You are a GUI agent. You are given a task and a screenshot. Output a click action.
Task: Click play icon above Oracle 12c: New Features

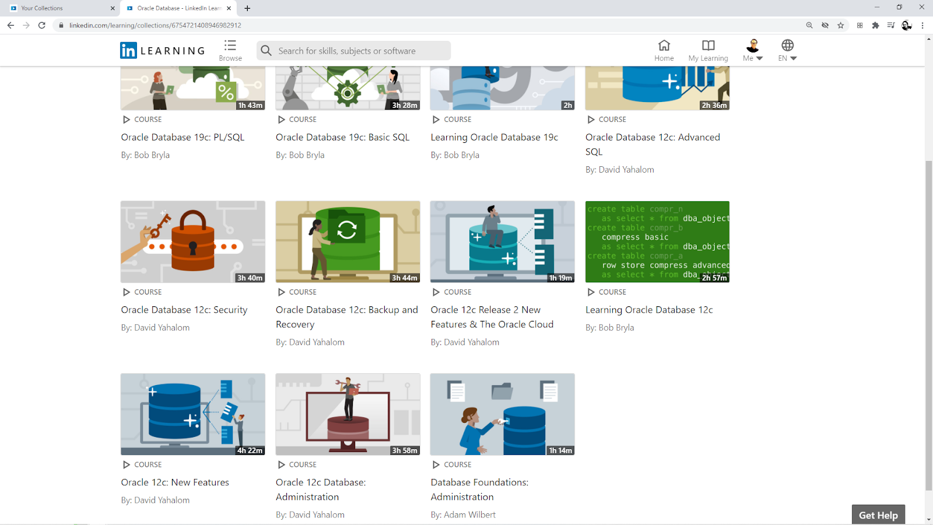(127, 465)
